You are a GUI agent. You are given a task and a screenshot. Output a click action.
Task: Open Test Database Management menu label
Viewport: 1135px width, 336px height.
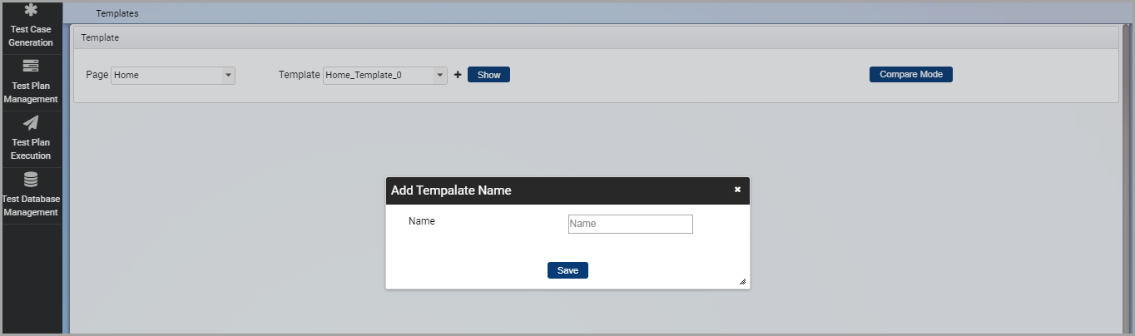tap(31, 205)
